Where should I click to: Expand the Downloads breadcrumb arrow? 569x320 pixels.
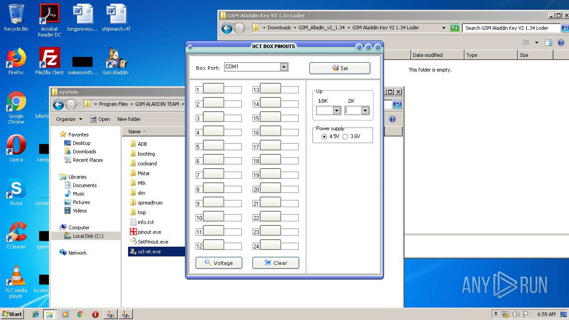pos(295,28)
